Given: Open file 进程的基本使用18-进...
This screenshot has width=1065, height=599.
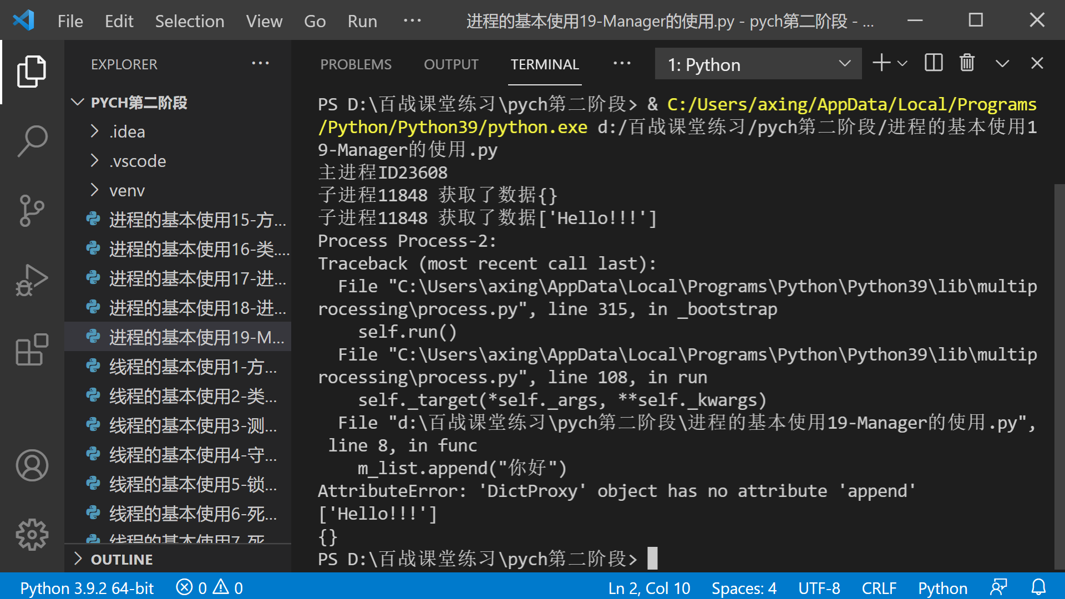Looking at the screenshot, I should click(178, 308).
